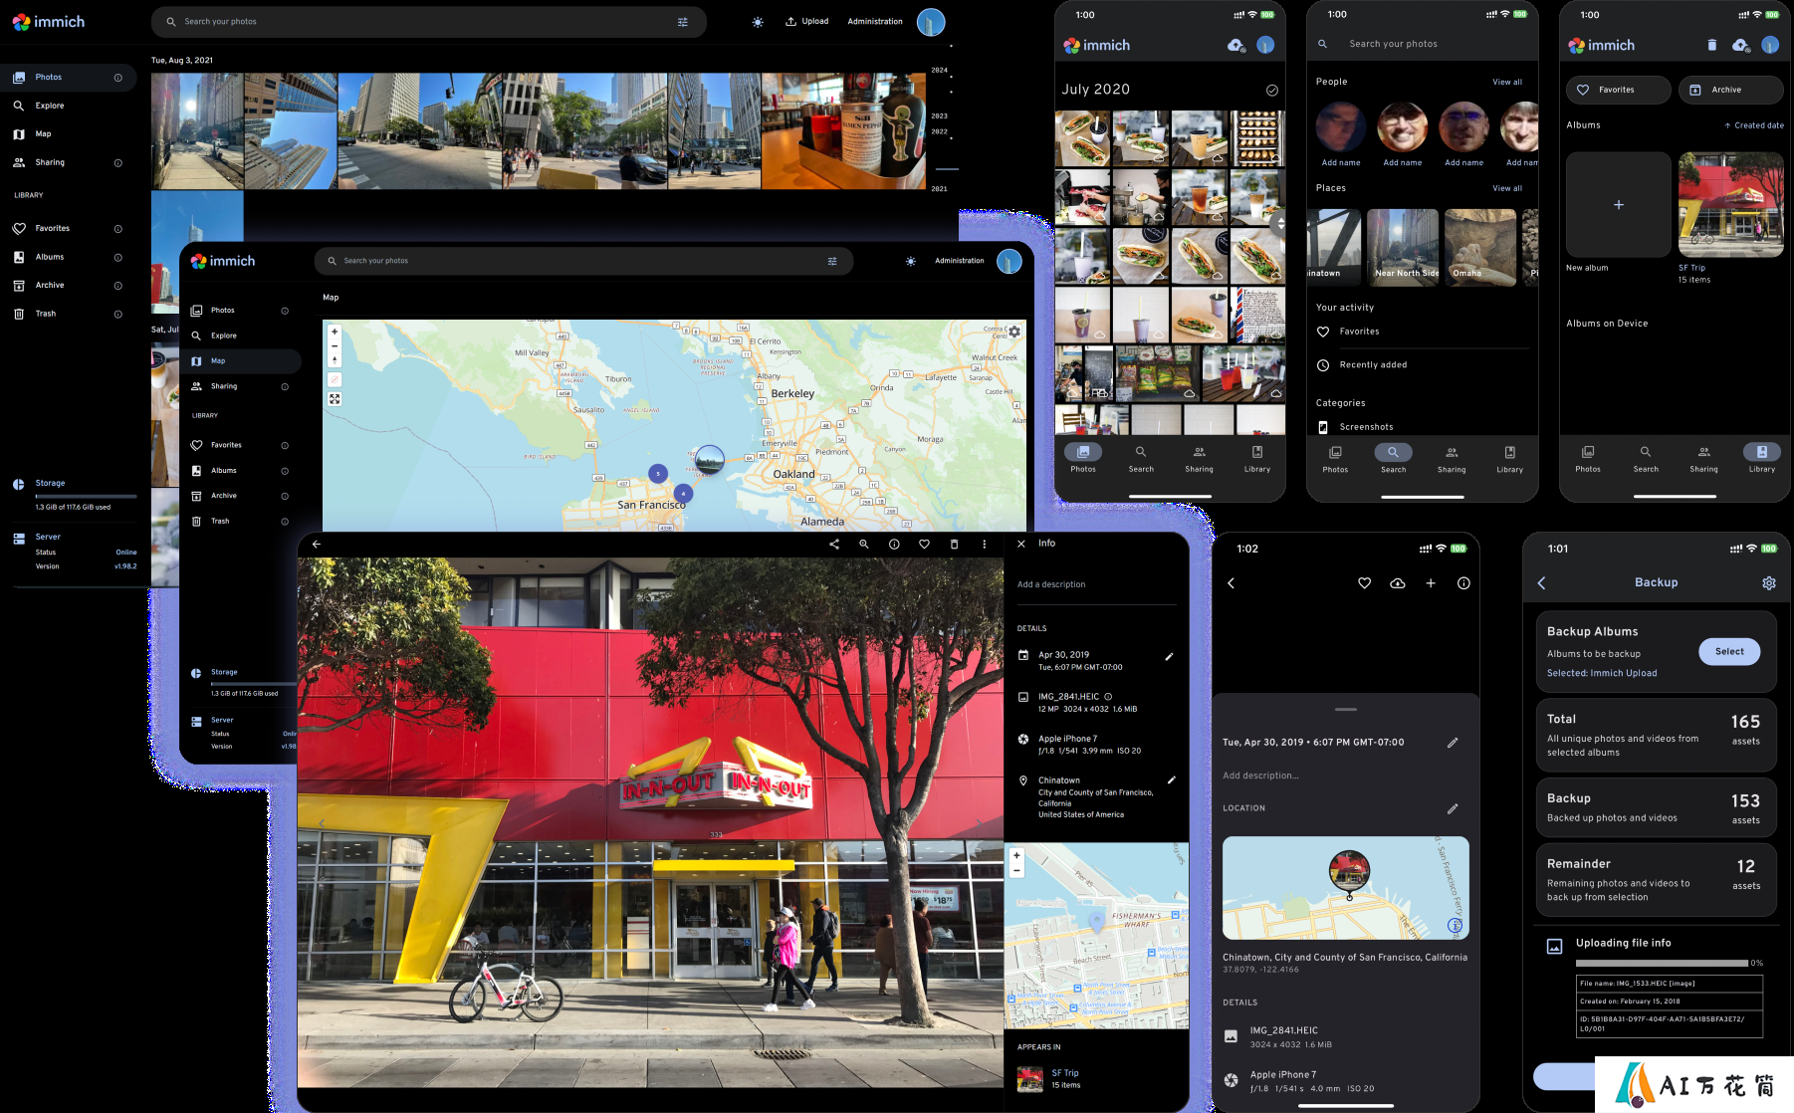Click storage usage bar in left sidebar

tap(87, 497)
